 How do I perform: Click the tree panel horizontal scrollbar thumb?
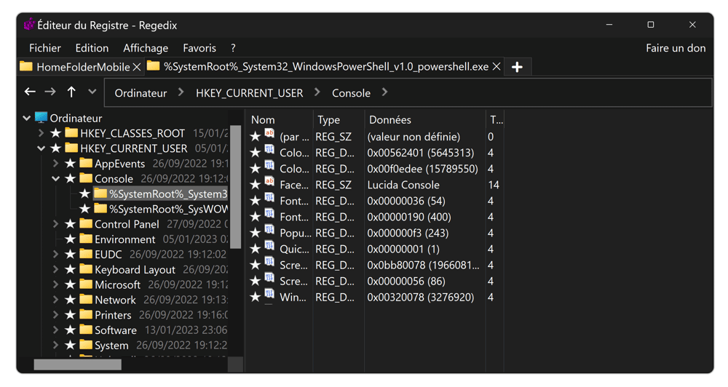pos(78,364)
